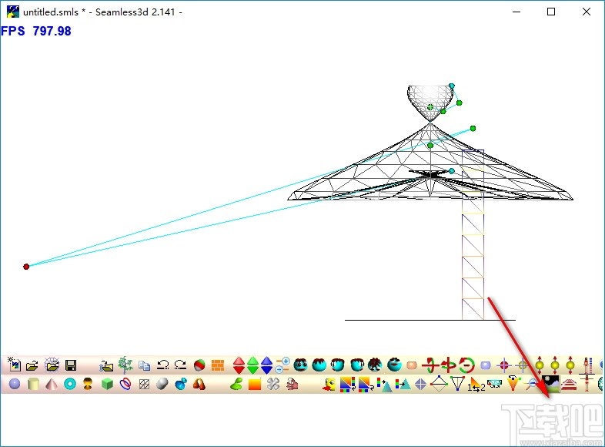
Task: Insert a pink cone primitive
Action: (52, 384)
